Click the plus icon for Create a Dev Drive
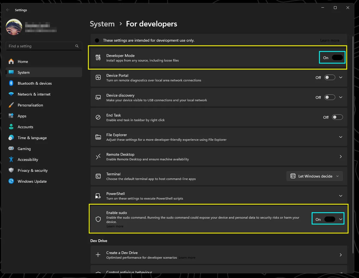Viewport: 359px width, 278px height. pyautogui.click(x=98, y=255)
